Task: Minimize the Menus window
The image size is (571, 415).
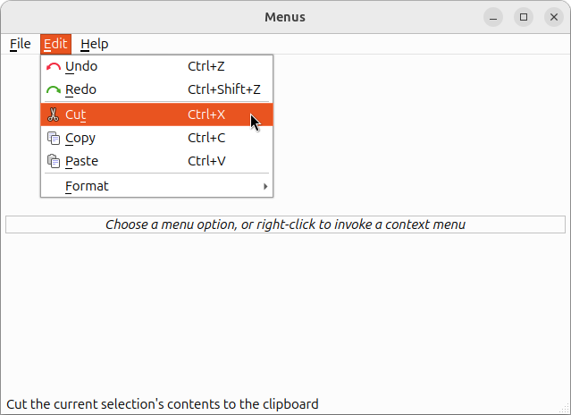Action: pos(493,17)
